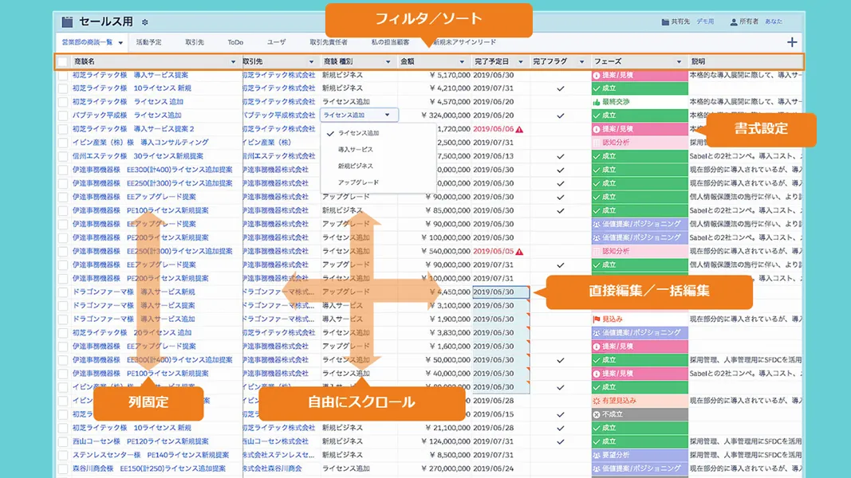
Task: Toggle 完了フラグ checkmark in 信州エステック row
Action: [x=561, y=156]
